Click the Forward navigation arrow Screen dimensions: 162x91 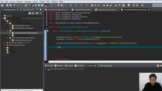[x=142, y=5]
